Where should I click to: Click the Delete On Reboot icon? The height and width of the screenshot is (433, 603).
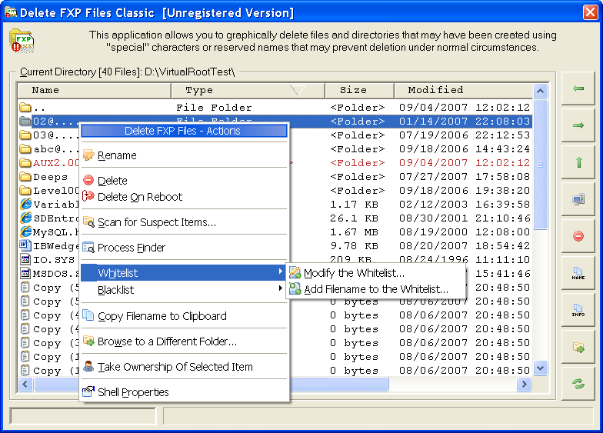88,196
